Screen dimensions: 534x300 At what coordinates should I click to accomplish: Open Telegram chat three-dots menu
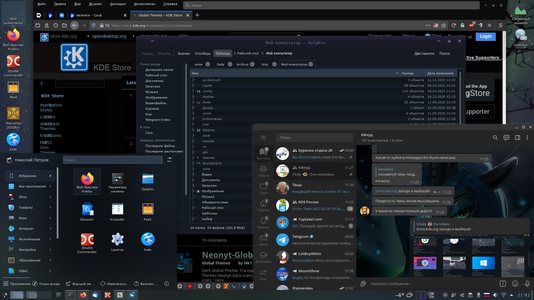click(x=528, y=137)
